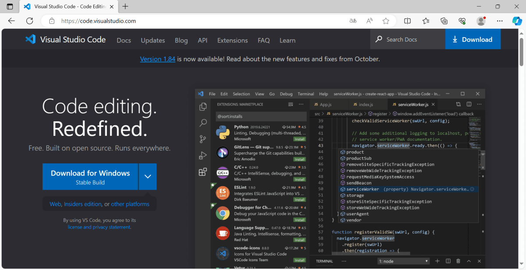The width and height of the screenshot is (526, 270).
Task: Open the Extensions nav item
Action: tap(232, 40)
